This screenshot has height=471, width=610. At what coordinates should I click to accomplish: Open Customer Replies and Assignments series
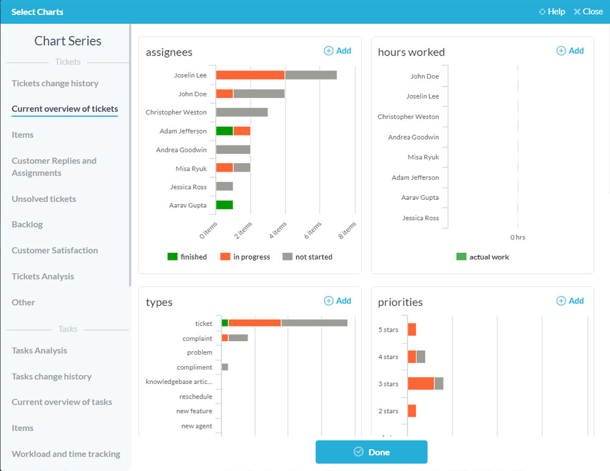coord(54,167)
